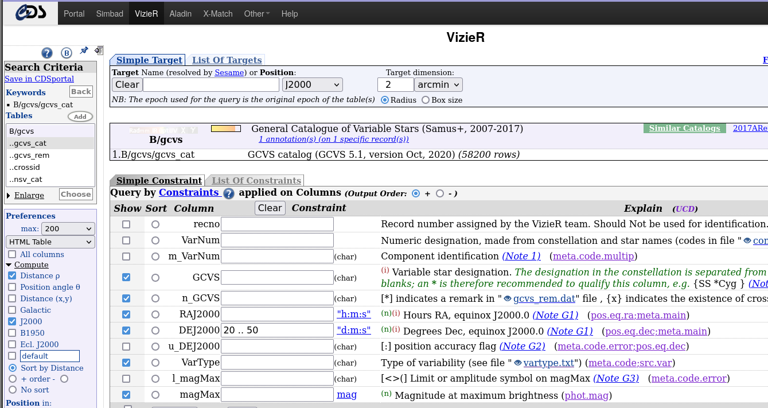Viewport: 768px width, 408px height.
Task: Open the Simbad menu item
Action: click(x=110, y=14)
